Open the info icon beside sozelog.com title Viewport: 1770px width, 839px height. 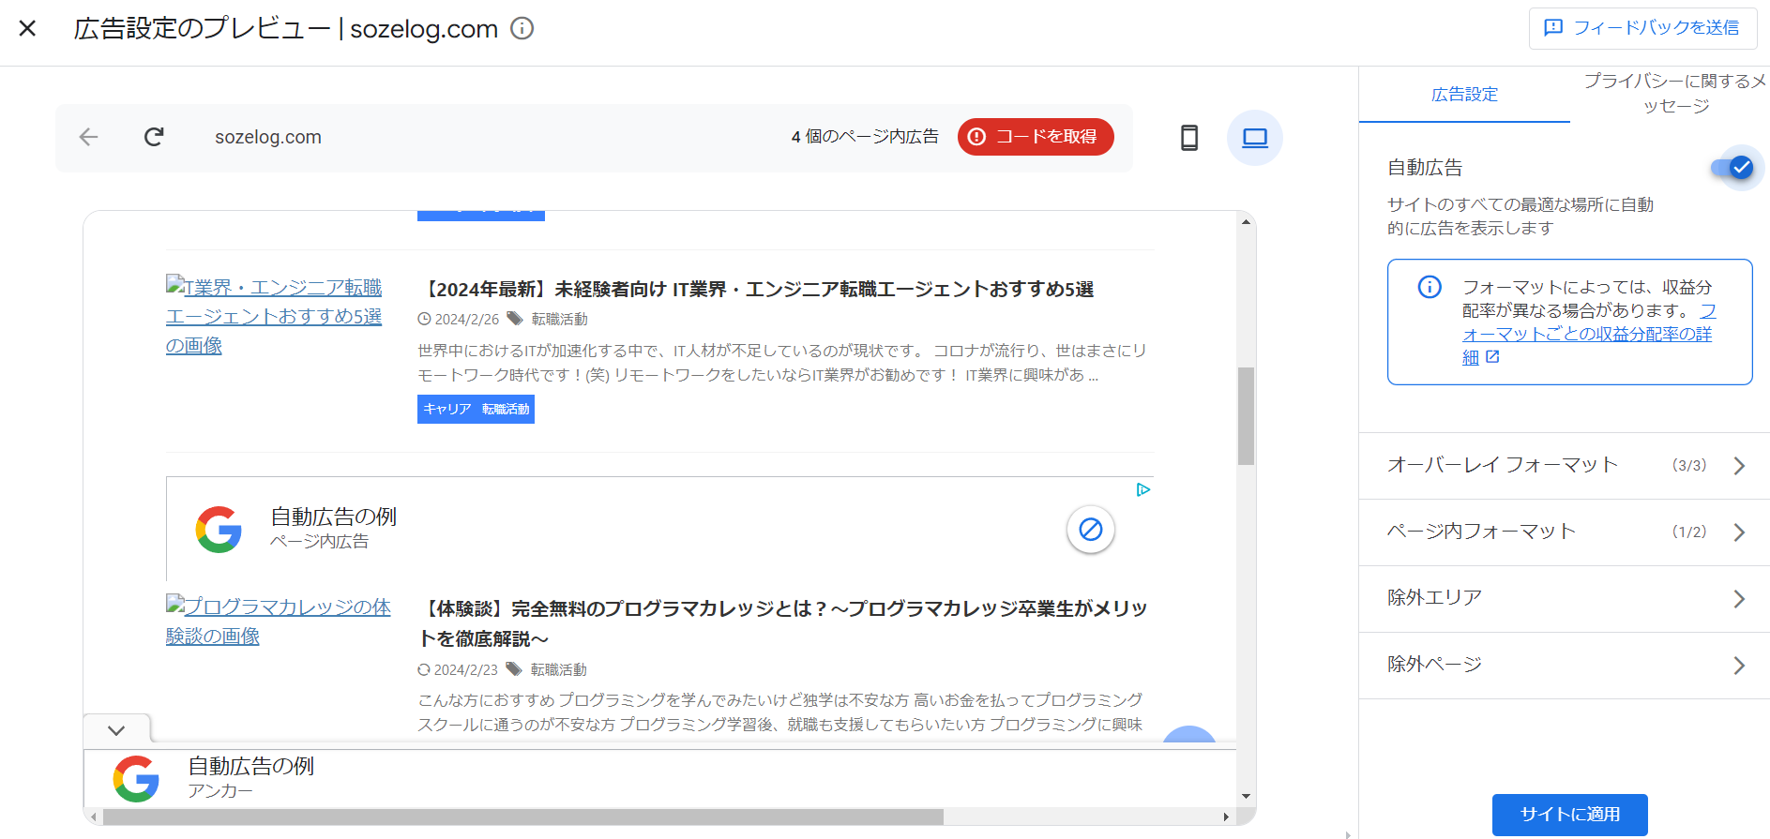tap(522, 28)
